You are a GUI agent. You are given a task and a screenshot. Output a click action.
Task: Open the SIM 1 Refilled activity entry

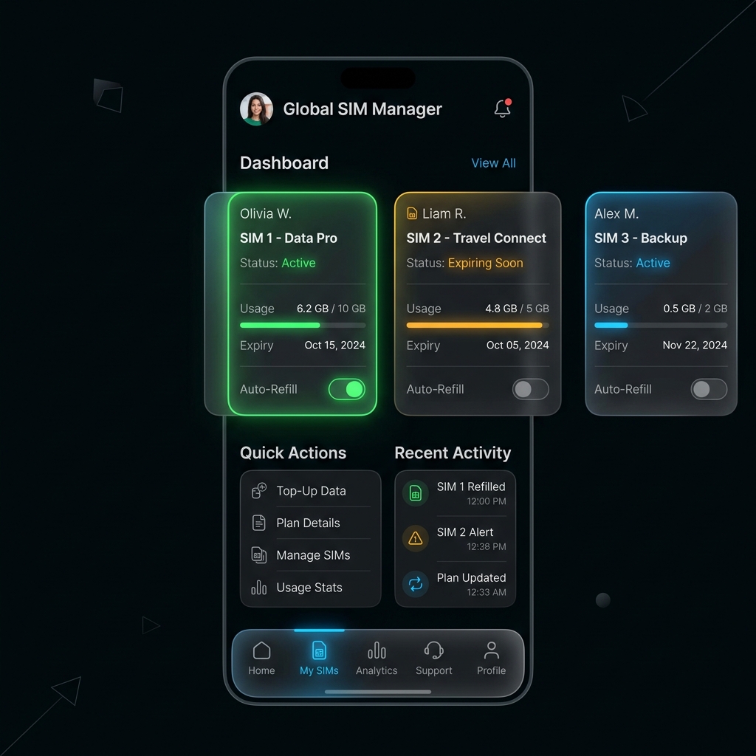pyautogui.click(x=455, y=493)
